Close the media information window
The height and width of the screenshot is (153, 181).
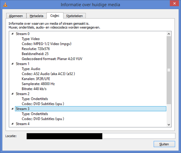[174, 4]
